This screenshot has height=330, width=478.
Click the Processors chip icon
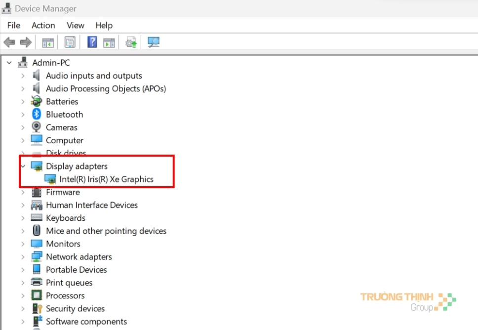pyautogui.click(x=37, y=295)
